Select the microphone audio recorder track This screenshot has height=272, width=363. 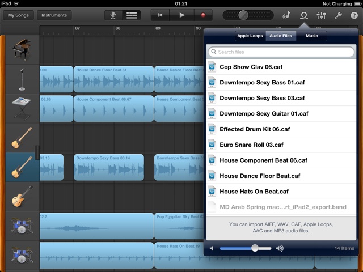(22, 79)
